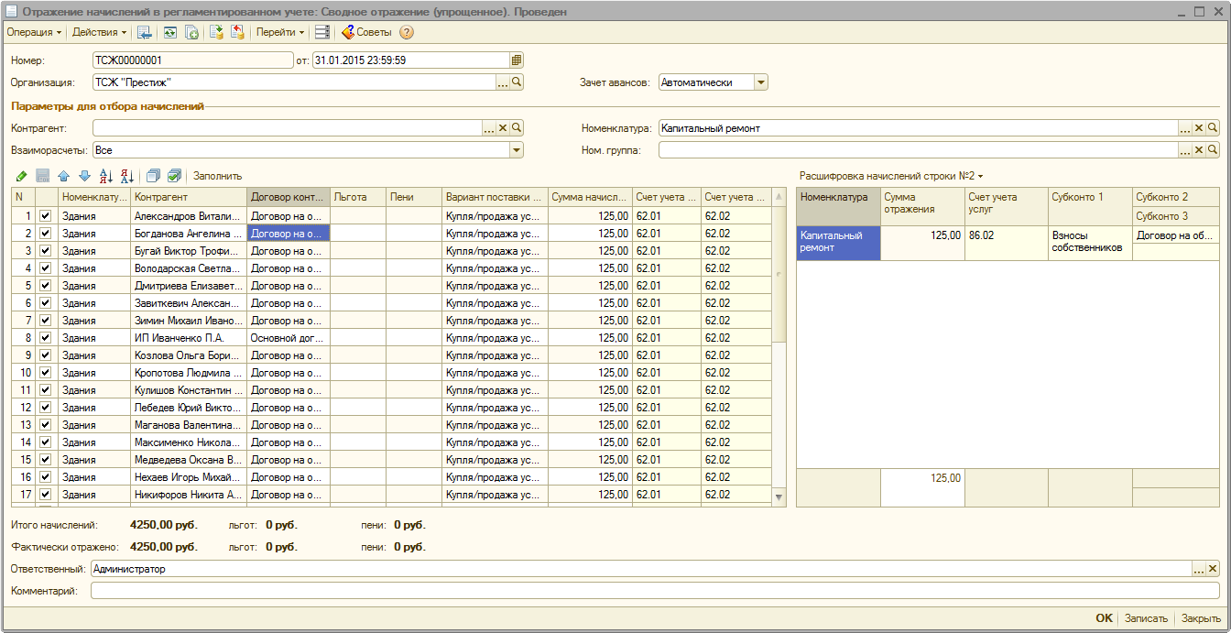Click the magnifier icon for Организация
Image resolution: width=1231 pixels, height=633 pixels.
[517, 82]
